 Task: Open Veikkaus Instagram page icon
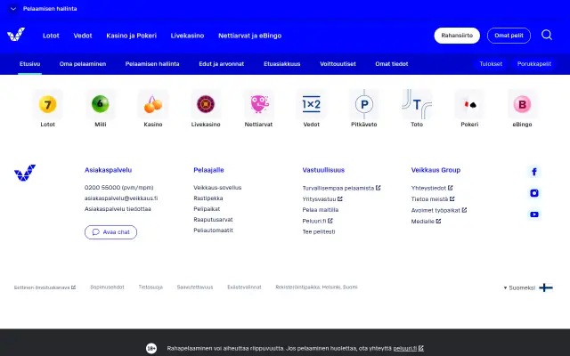[x=534, y=193]
